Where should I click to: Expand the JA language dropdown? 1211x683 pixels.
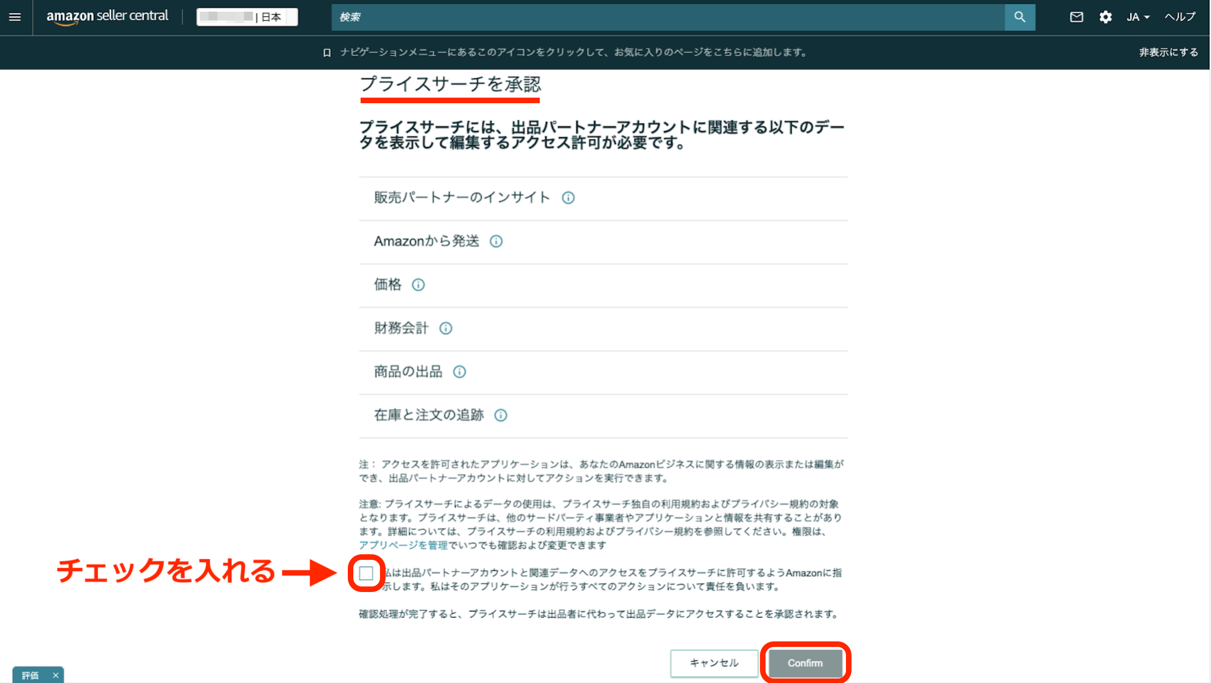pyautogui.click(x=1138, y=17)
